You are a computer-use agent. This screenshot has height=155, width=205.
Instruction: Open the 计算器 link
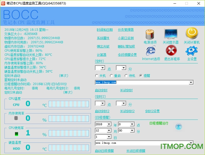(101, 55)
